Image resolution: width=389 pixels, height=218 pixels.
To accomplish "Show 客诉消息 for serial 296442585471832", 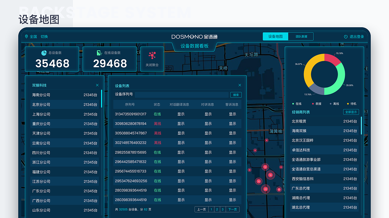I will (232, 162).
